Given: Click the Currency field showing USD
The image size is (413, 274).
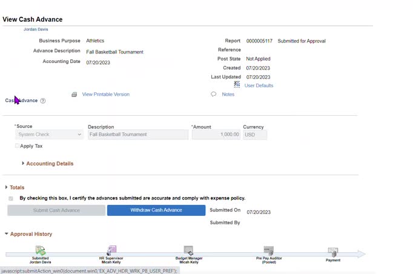Looking at the screenshot, I should pyautogui.click(x=255, y=135).
